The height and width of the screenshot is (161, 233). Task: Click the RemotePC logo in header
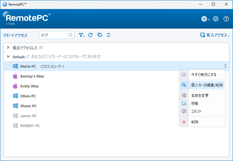coord(27,17)
